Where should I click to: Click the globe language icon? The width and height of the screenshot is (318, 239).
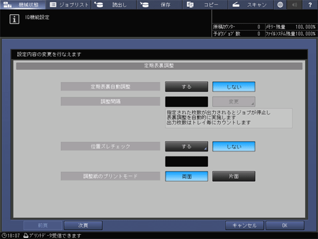280,4
